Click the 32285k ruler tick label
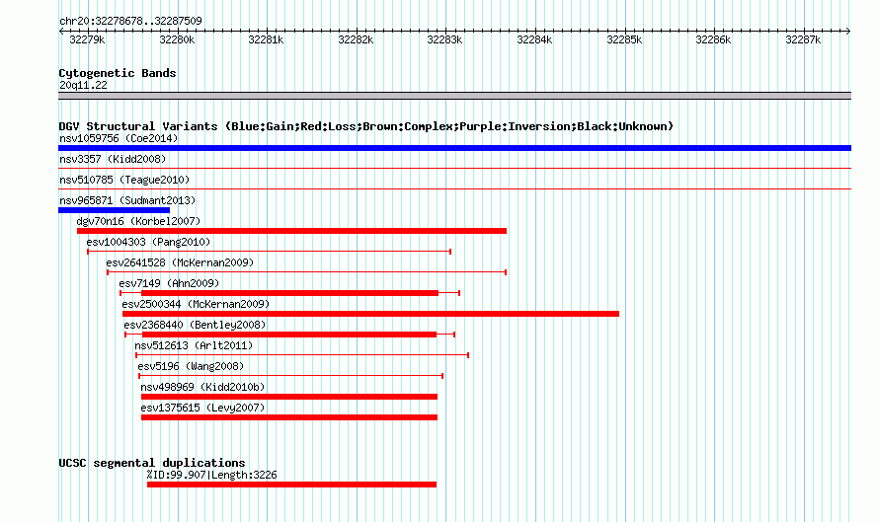Screen dimensions: 879x522 [624, 39]
